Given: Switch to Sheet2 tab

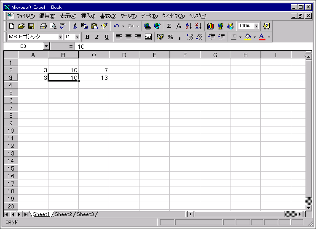Looking at the screenshot, I should [63, 214].
